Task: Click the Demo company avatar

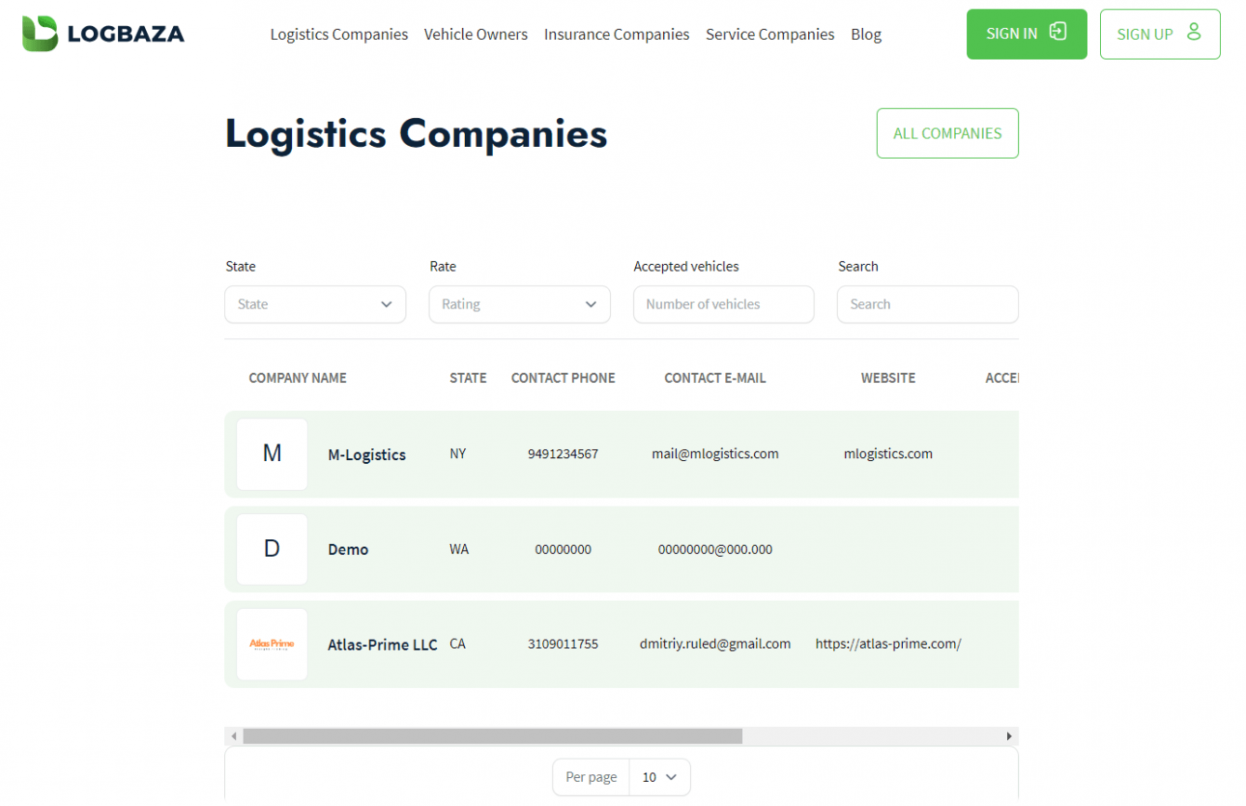Action: tap(272, 548)
